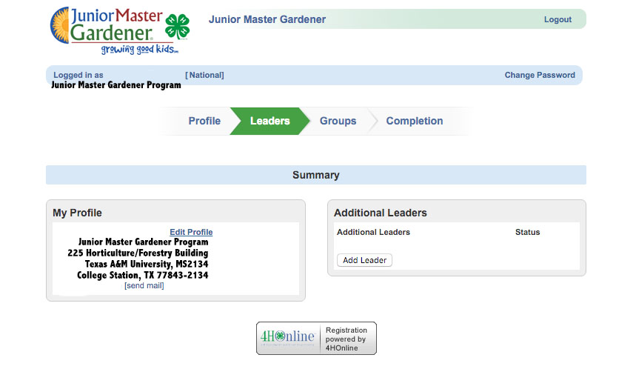Click the Status column header

[x=527, y=232]
